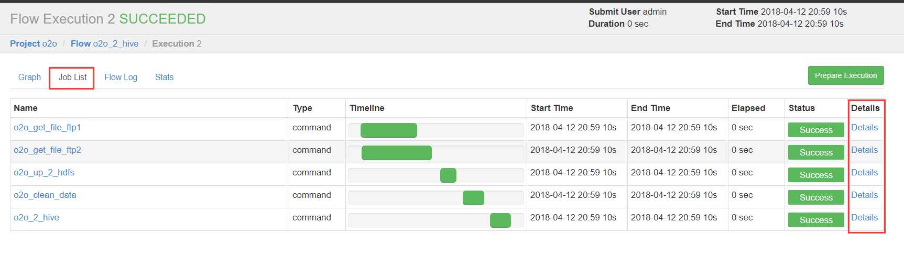View Details for o2o_up_2_hdfs
This screenshot has height=256, width=904.
[x=864, y=173]
